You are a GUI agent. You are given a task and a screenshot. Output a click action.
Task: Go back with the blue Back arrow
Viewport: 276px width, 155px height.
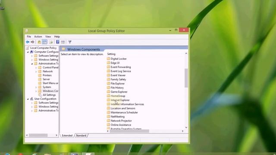click(x=28, y=42)
